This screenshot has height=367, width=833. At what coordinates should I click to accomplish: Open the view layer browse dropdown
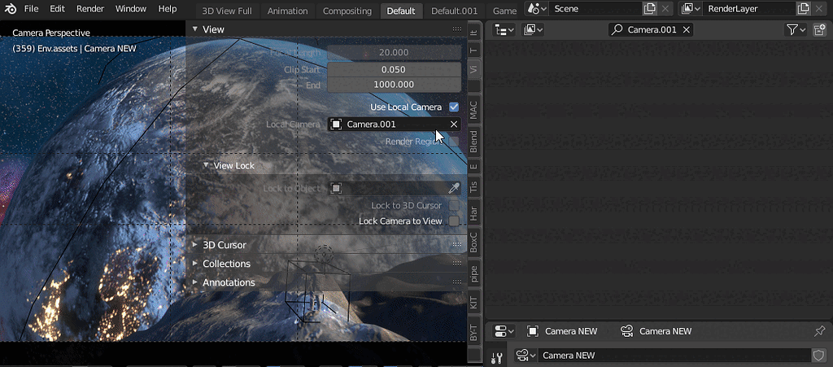point(690,9)
